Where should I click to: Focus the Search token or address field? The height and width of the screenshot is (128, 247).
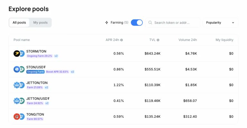pyautogui.click(x=173, y=22)
